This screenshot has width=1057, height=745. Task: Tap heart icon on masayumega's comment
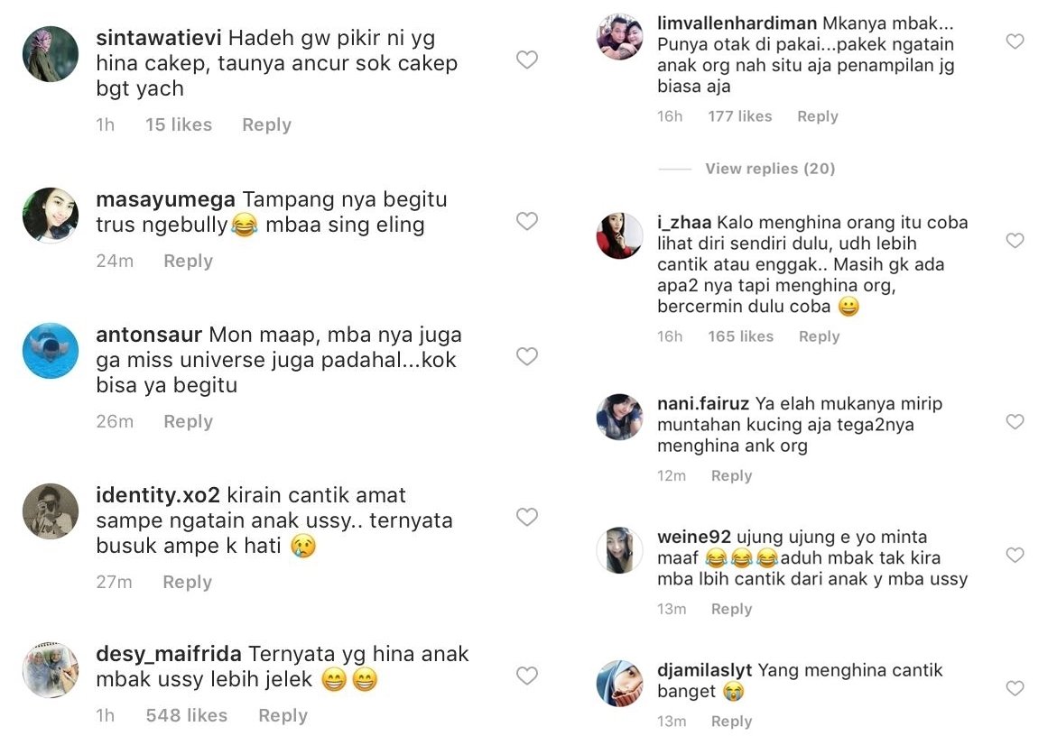point(526,221)
